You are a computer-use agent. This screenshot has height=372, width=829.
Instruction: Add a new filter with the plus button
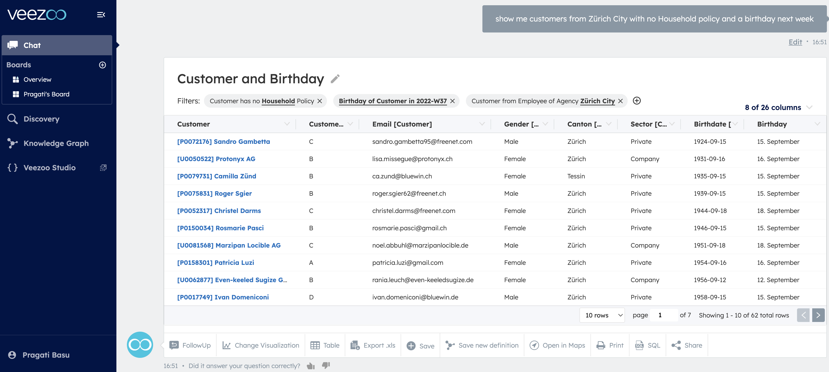pos(637,101)
